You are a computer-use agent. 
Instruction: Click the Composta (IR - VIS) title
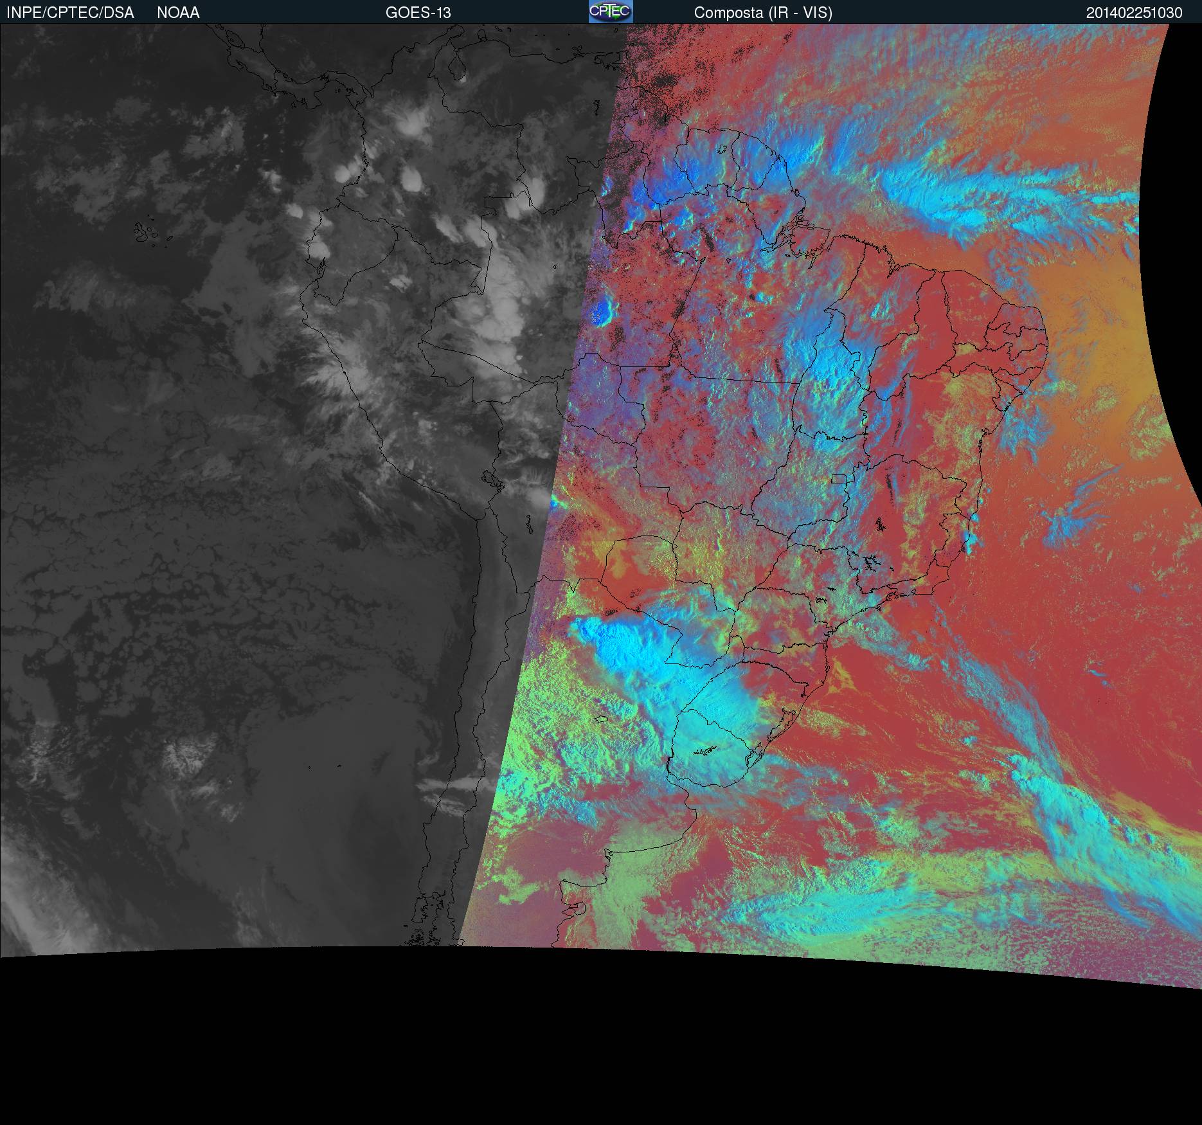click(763, 13)
